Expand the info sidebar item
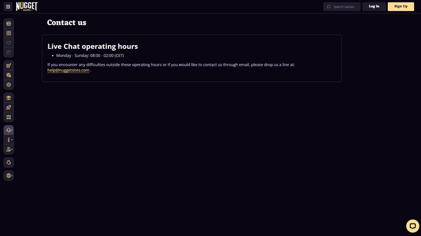The width and height of the screenshot is (421, 236). point(9,140)
